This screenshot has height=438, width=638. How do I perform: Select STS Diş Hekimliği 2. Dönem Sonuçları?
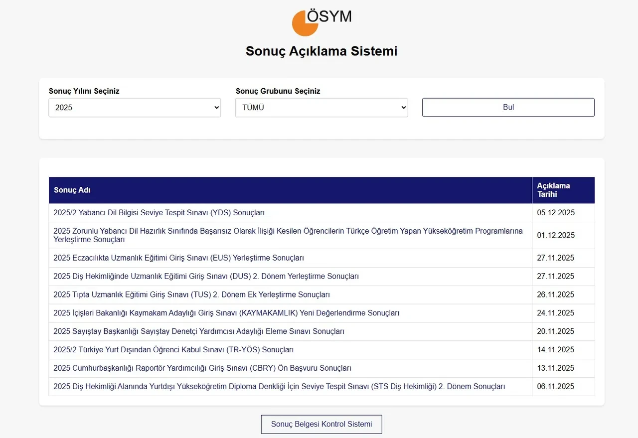pos(279,387)
